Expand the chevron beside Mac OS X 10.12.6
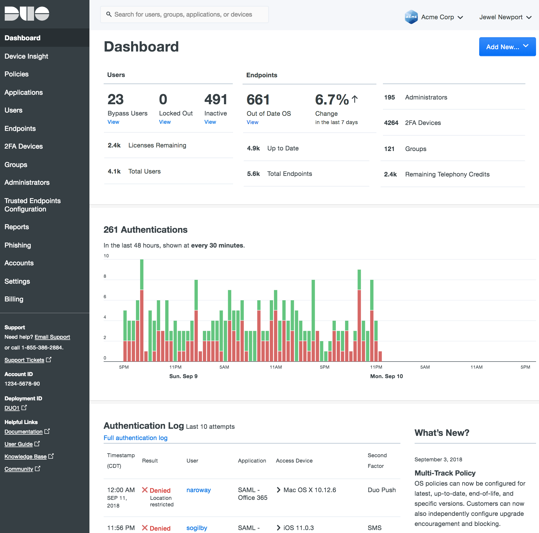Screen dimensions: 539x533 pyautogui.click(x=278, y=490)
